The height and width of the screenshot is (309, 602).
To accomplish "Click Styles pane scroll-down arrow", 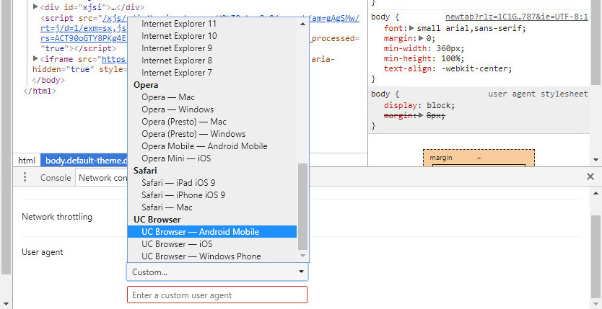I will 596,160.
